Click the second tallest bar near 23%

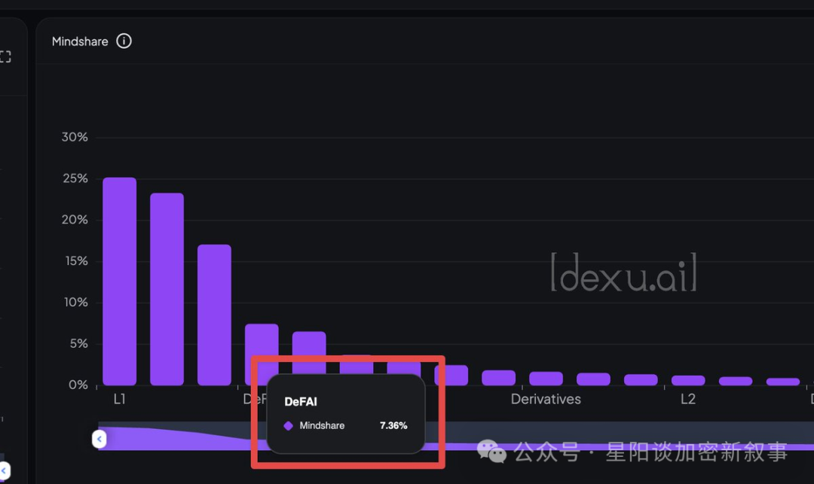[x=167, y=289]
